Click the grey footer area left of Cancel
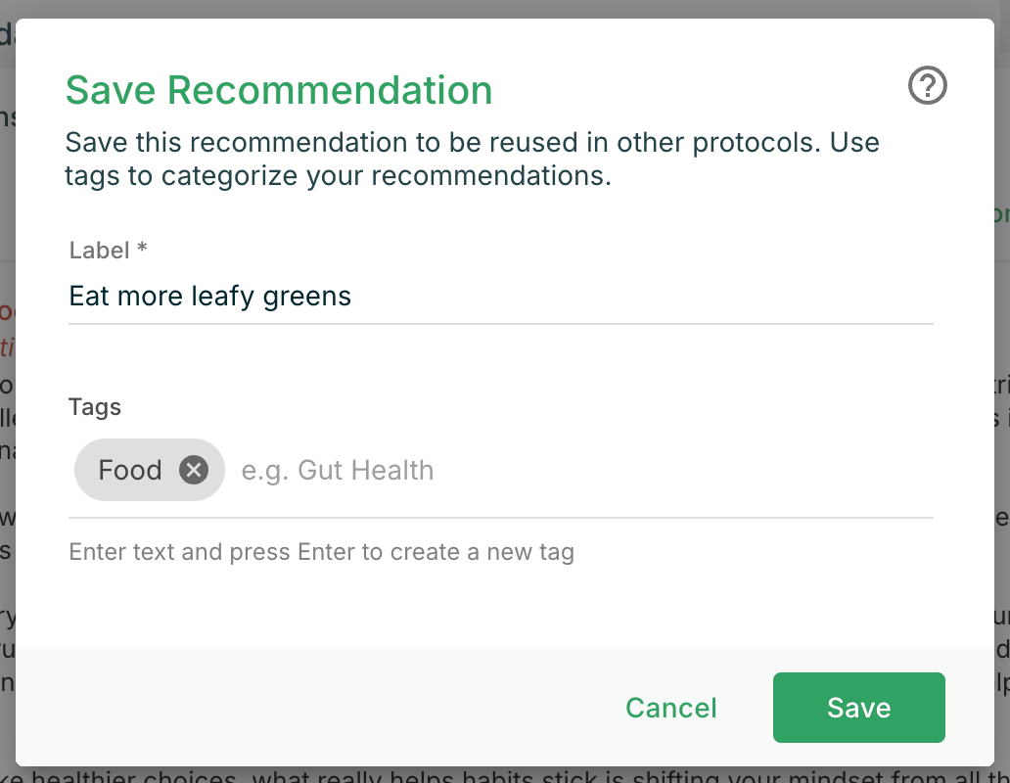This screenshot has width=1010, height=783. coord(294,707)
